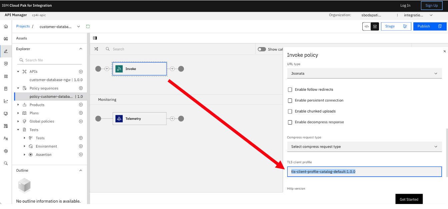Click plus node after Telemetry policy
This screenshot has height=209, width=448.
(172, 119)
